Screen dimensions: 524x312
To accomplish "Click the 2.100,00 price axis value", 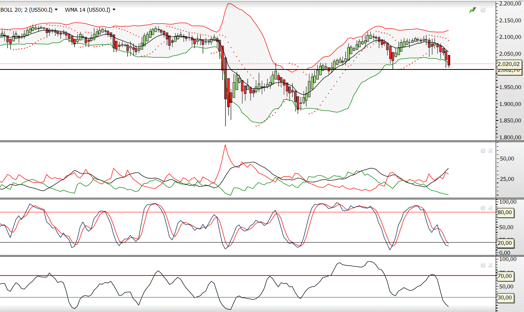I will tap(510, 37).
